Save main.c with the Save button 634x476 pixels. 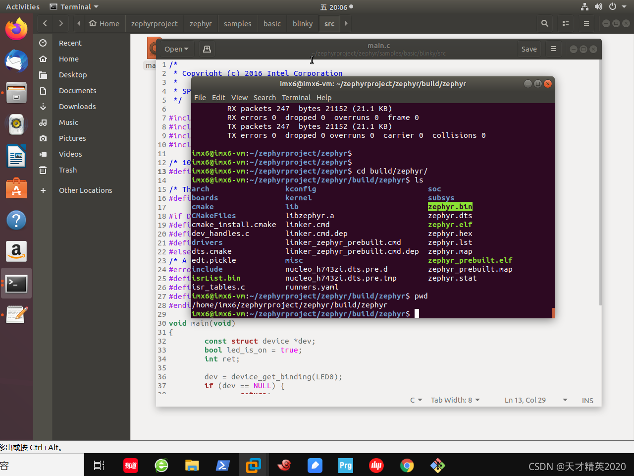click(x=529, y=49)
